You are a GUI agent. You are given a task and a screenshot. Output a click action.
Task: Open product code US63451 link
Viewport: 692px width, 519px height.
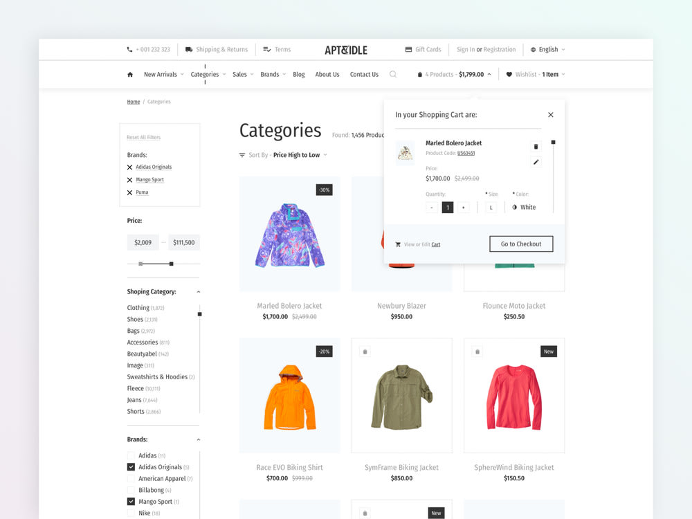[466, 153]
